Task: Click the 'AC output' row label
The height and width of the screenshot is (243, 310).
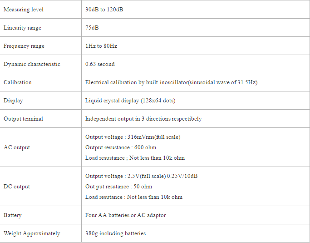Action: tap(17, 147)
